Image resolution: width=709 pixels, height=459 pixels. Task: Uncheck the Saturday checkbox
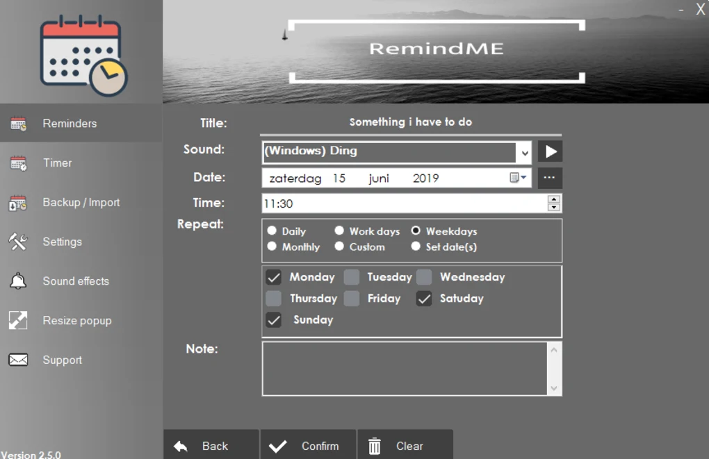(x=423, y=299)
